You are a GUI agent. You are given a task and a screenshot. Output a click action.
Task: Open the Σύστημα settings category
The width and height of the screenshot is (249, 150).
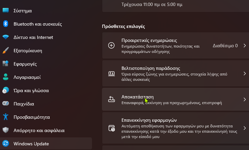46,11
